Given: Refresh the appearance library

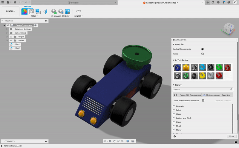Looking at the screenshot, I should coord(175,95).
